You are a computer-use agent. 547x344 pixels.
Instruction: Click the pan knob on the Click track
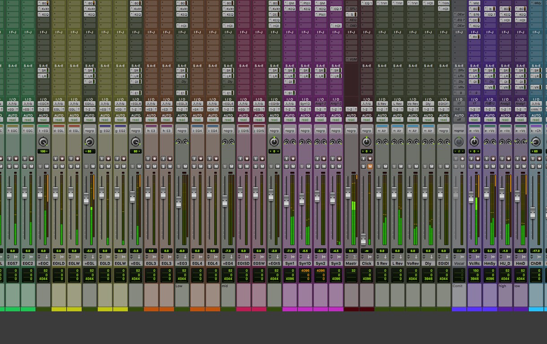pyautogui.click(x=367, y=142)
